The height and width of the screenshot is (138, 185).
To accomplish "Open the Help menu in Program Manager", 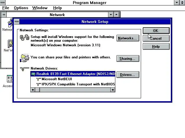I will 57,8.
